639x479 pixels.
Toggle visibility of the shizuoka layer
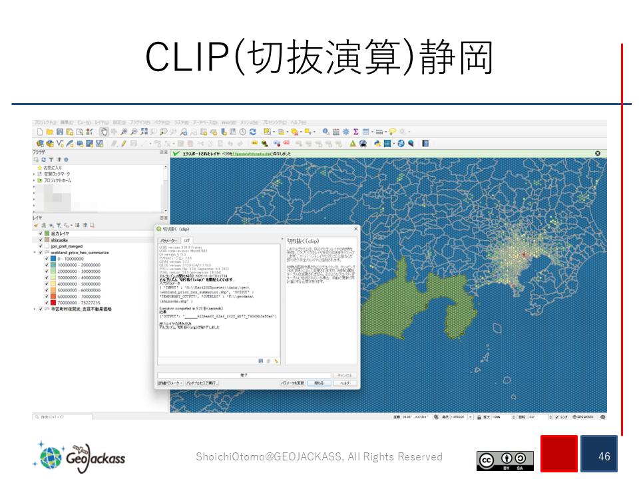click(x=40, y=240)
